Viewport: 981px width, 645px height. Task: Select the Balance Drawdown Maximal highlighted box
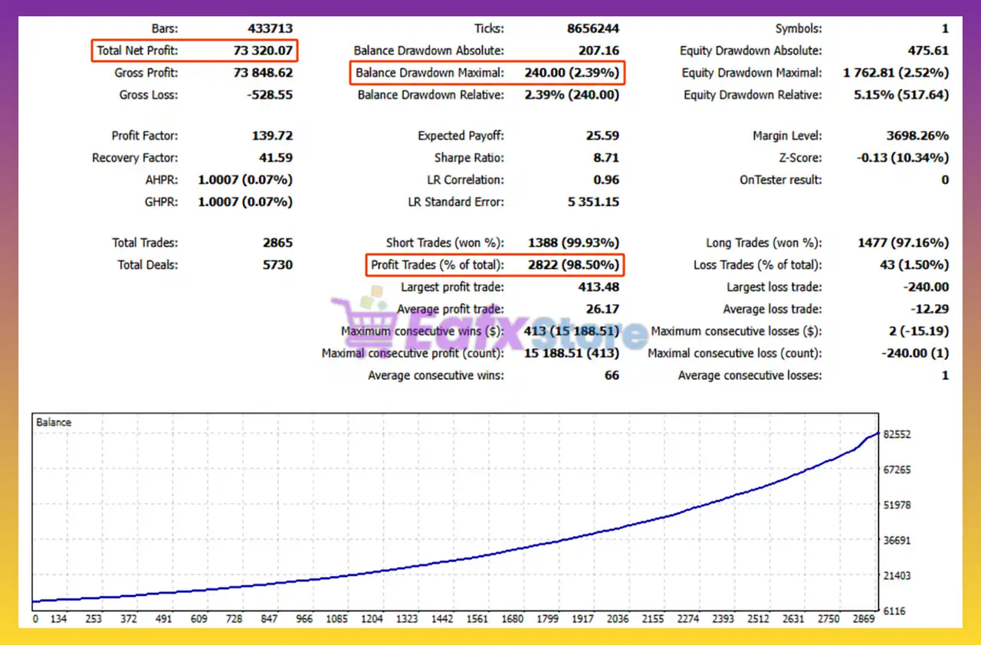coord(487,74)
